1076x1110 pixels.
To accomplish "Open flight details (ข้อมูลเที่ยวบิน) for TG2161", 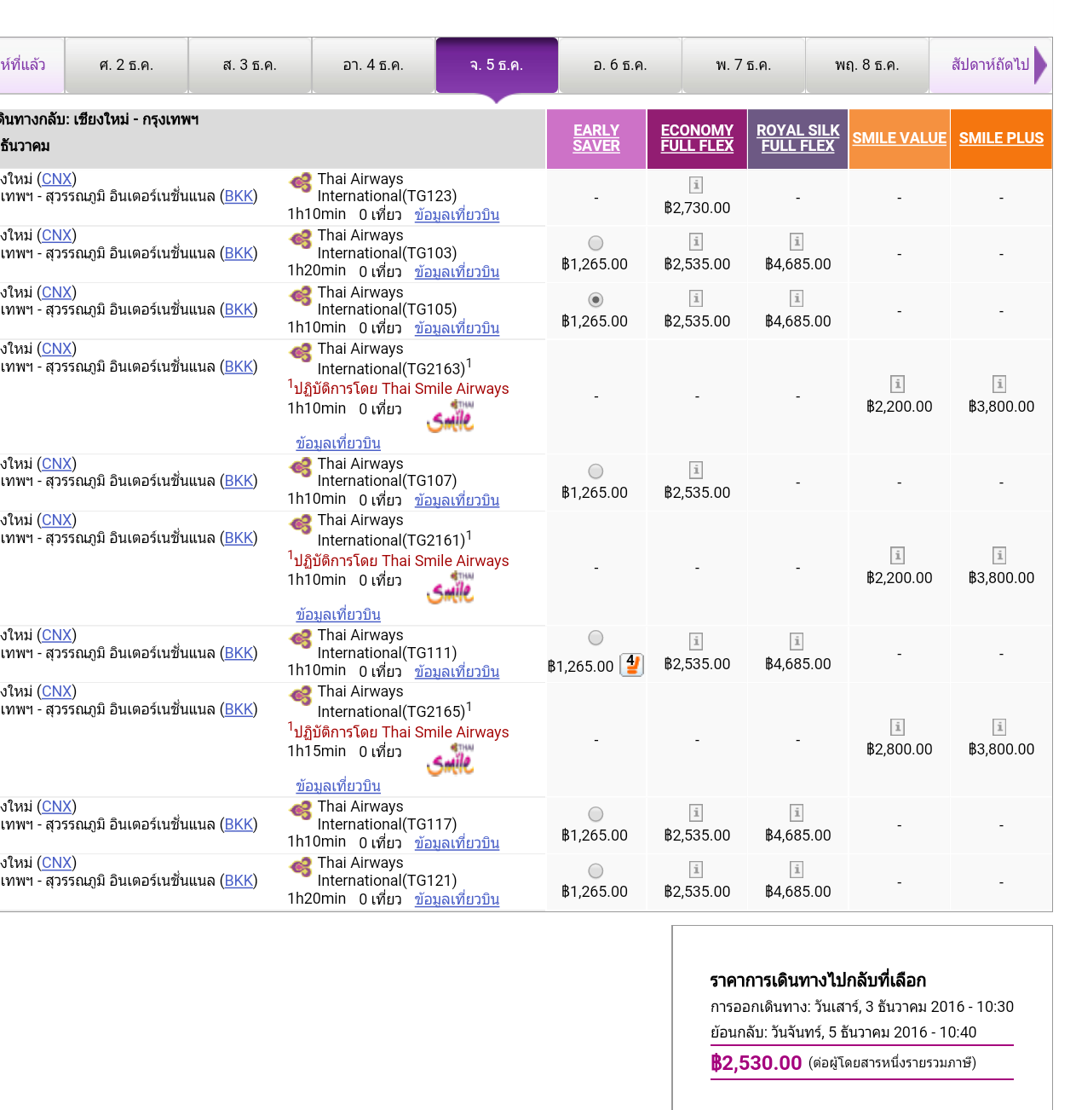I will click(338, 615).
